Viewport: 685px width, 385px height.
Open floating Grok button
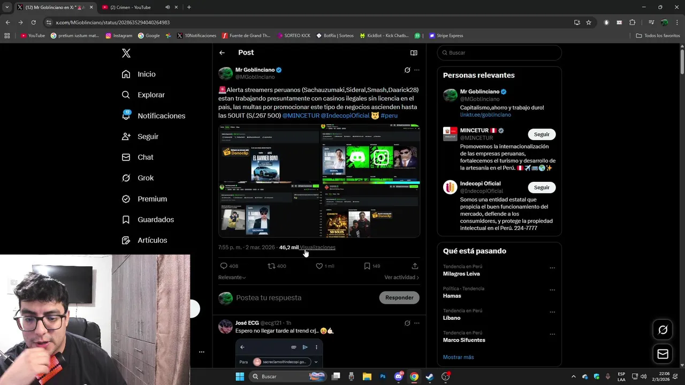tap(663, 330)
